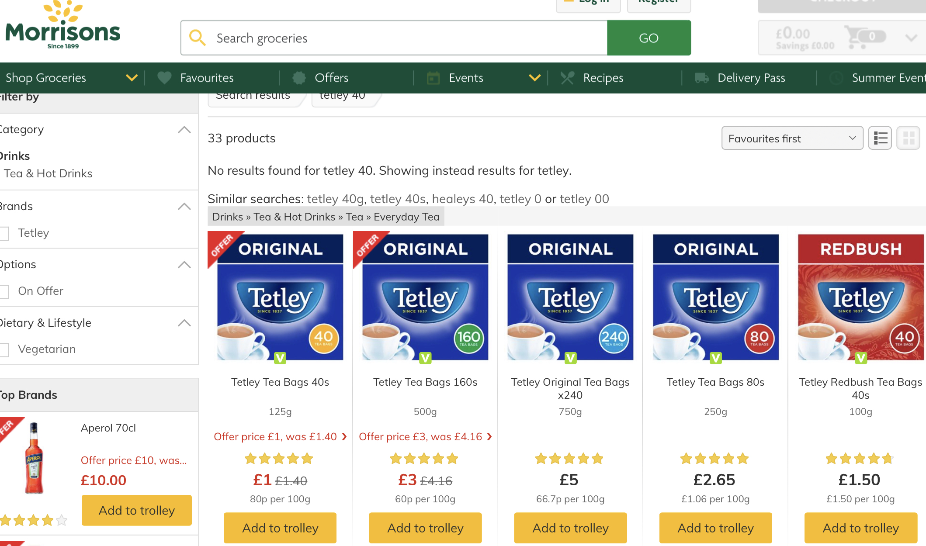Switch to list view icon
926x546 pixels.
coord(880,138)
